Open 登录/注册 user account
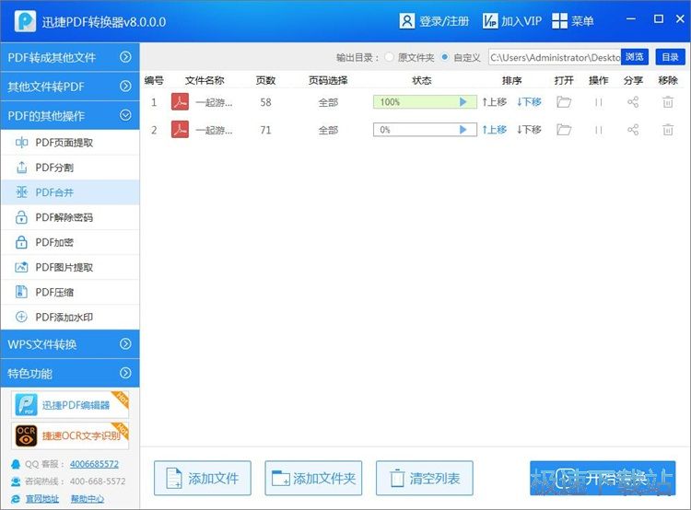691x510 pixels. click(434, 20)
